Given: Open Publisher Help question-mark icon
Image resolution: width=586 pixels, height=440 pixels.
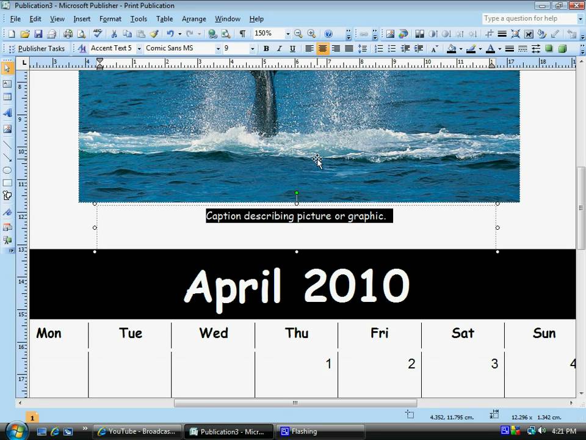Looking at the screenshot, I should coord(328,34).
